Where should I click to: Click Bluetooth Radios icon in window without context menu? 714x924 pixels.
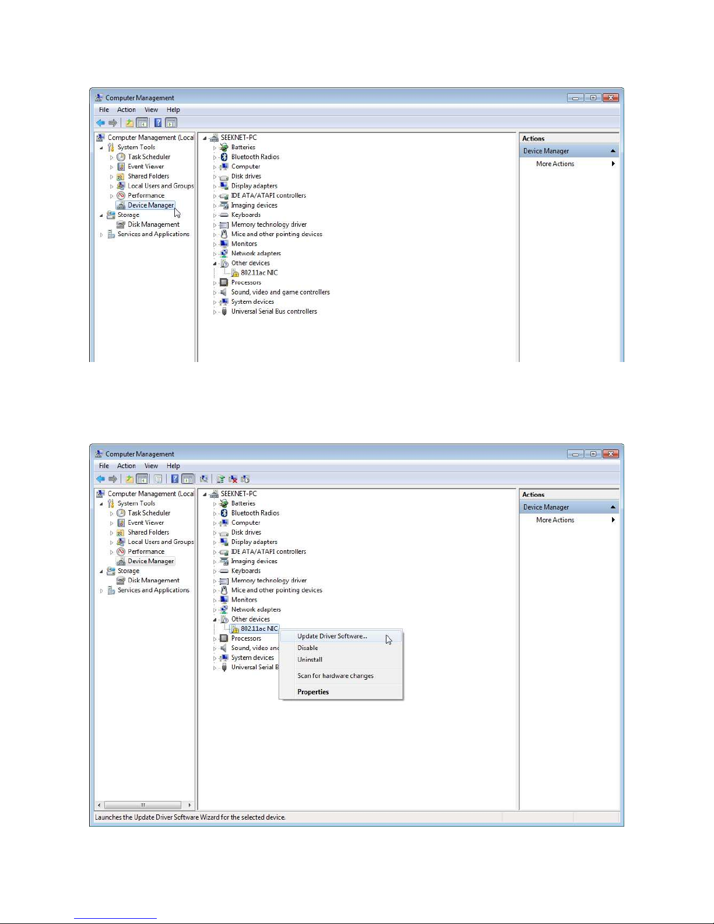point(224,157)
